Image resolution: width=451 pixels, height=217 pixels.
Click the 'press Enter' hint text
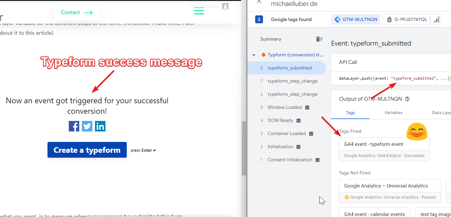coord(143,150)
